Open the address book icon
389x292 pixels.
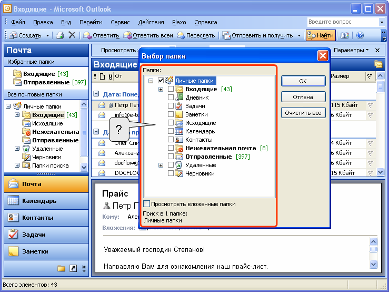345,35
